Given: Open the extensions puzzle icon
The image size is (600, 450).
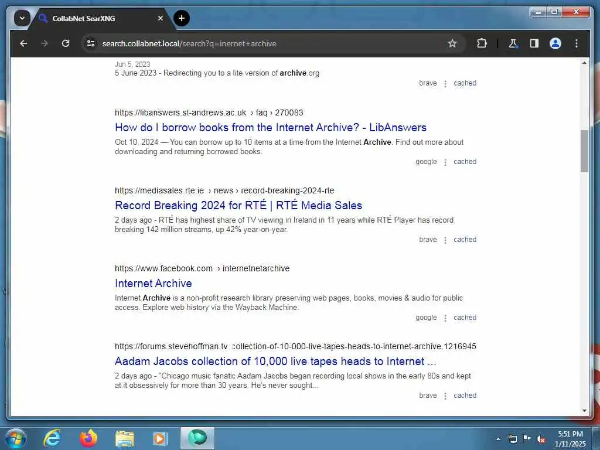Looking at the screenshot, I should click(482, 43).
